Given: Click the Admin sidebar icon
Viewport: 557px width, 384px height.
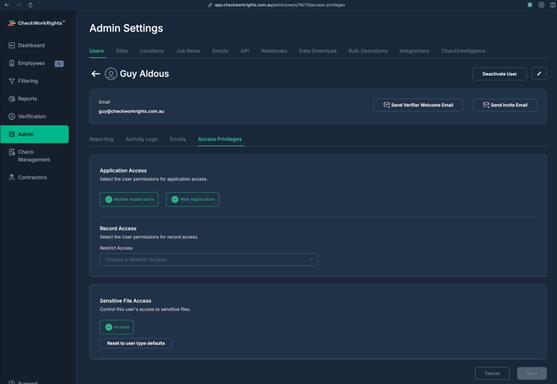Looking at the screenshot, I should coord(12,135).
